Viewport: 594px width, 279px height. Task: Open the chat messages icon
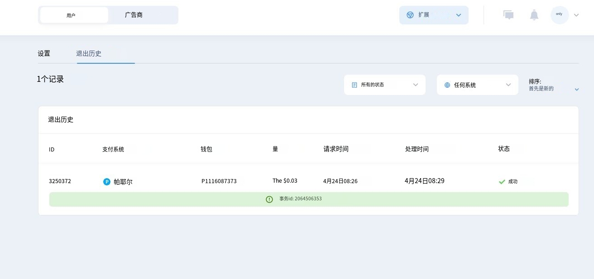pyautogui.click(x=508, y=15)
